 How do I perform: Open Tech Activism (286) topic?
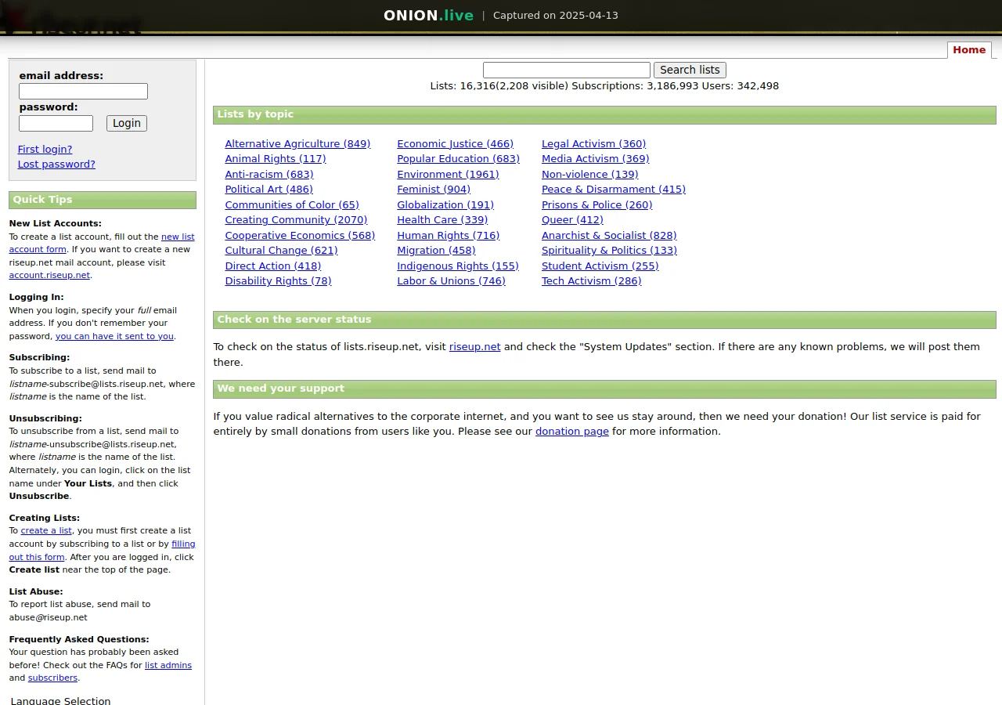pyautogui.click(x=592, y=281)
